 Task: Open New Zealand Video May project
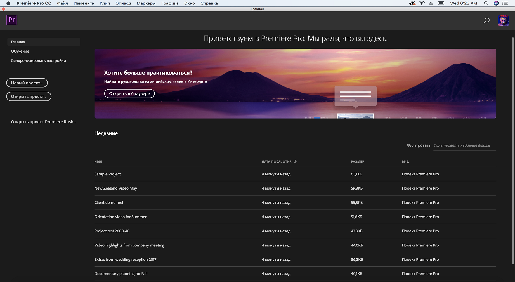(x=295, y=188)
